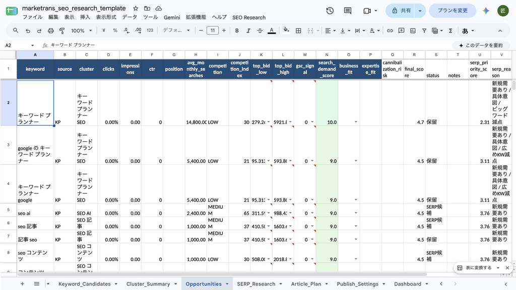Open the データ menu

coord(130,17)
